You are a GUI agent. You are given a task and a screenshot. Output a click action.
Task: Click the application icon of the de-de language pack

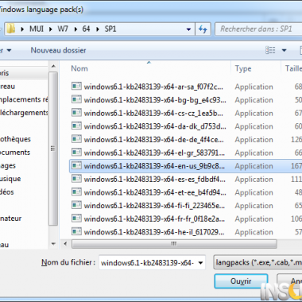pos(76,139)
